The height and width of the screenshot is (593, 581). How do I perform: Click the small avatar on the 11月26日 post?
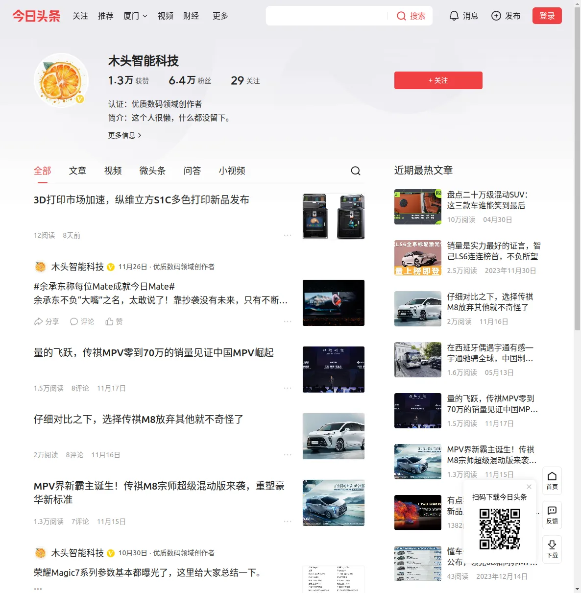(40, 267)
